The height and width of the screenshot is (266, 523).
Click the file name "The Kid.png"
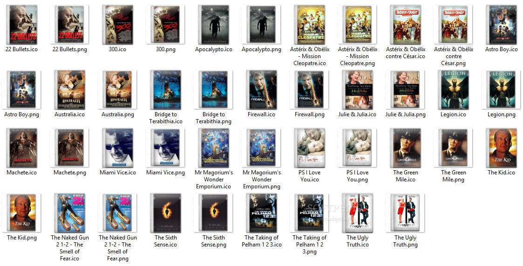pyautogui.click(x=22, y=238)
